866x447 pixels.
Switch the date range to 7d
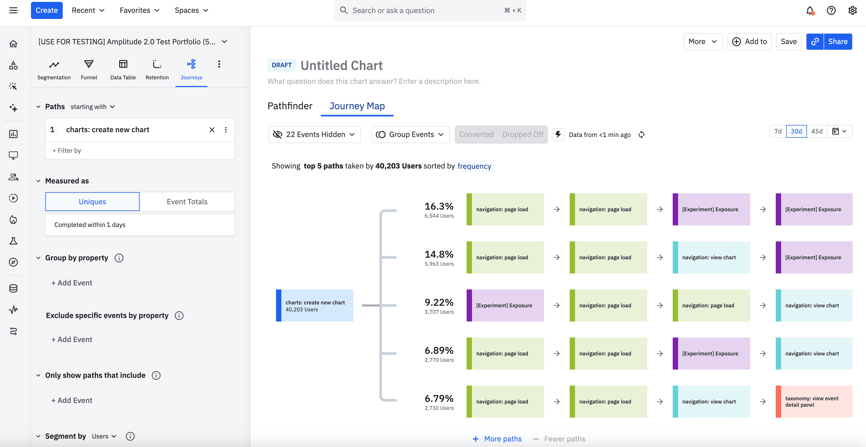[778, 131]
